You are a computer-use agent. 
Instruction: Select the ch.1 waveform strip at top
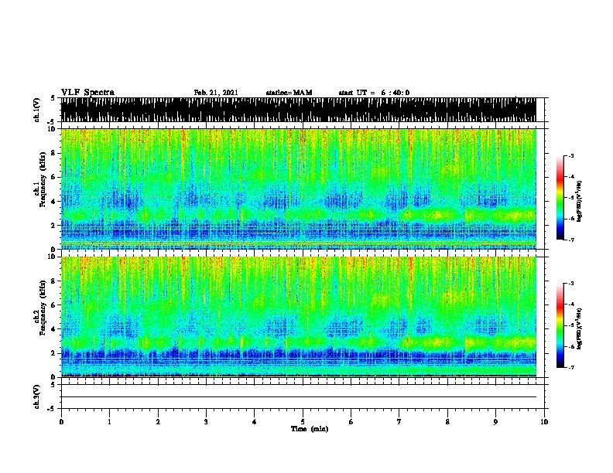299,110
